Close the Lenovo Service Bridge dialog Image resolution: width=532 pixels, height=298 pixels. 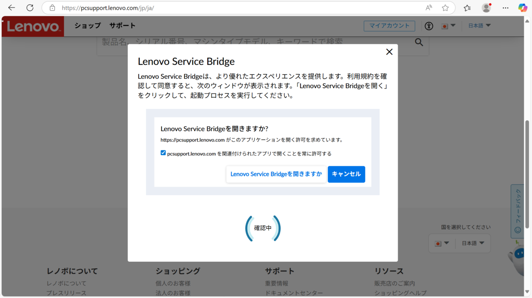click(389, 52)
